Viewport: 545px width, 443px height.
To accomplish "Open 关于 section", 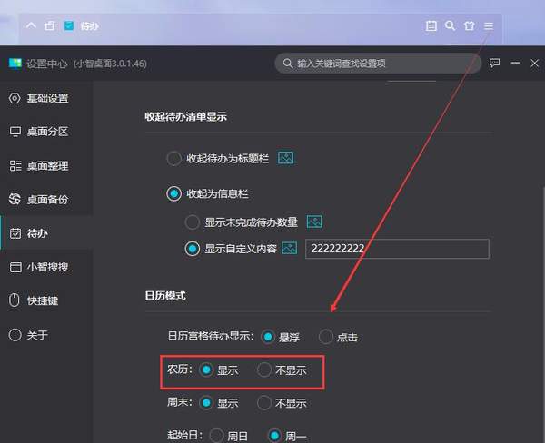I will coord(46,335).
